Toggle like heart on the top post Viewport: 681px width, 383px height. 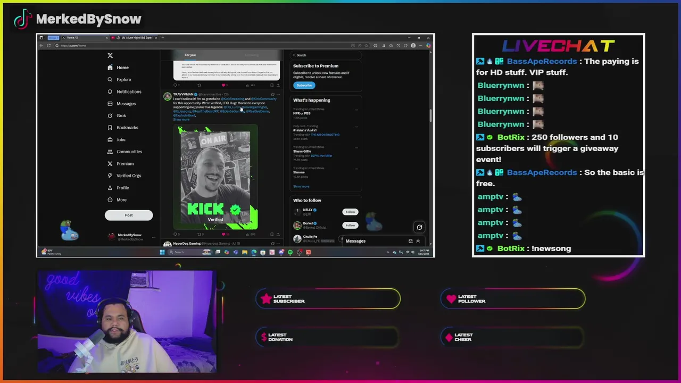pyautogui.click(x=223, y=85)
